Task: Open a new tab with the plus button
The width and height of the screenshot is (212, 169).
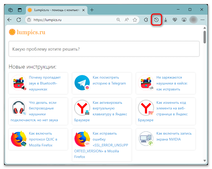Action: 92,10
